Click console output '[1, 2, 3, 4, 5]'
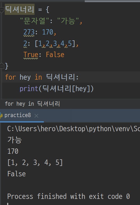Viewport: 140px width, 205px height. pyautogui.click(x=35, y=163)
